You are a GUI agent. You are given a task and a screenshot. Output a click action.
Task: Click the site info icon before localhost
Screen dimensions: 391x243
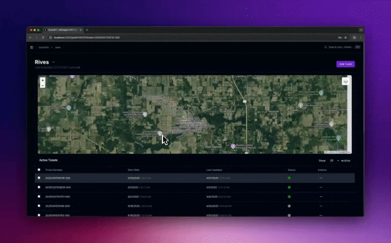point(50,37)
